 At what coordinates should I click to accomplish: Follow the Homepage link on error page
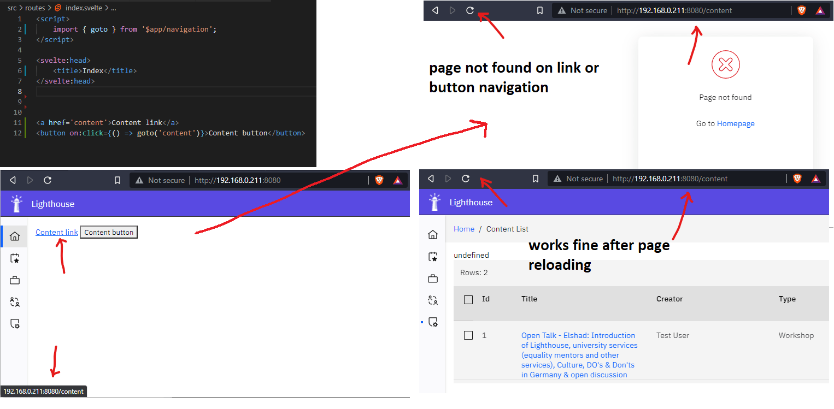point(736,123)
